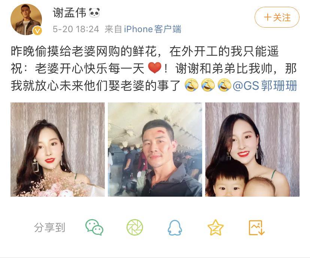Tap the 5-20 18:24 timestamp
The width and height of the screenshot is (310, 258).
point(76,29)
